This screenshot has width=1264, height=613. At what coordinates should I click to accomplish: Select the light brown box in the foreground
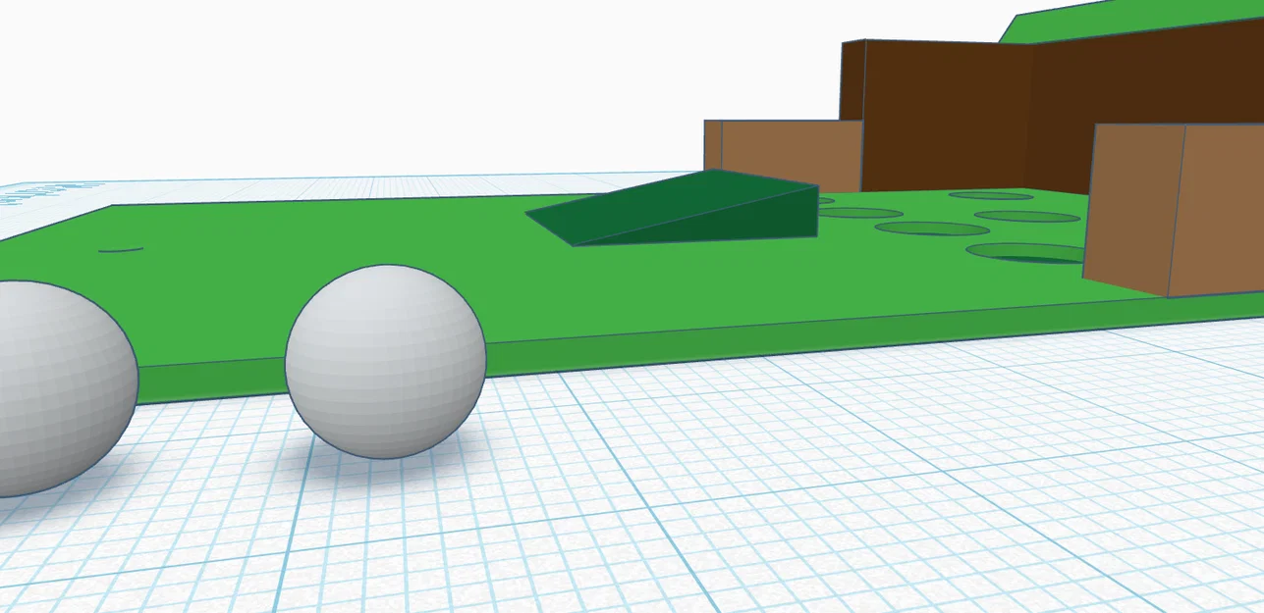[1174, 210]
